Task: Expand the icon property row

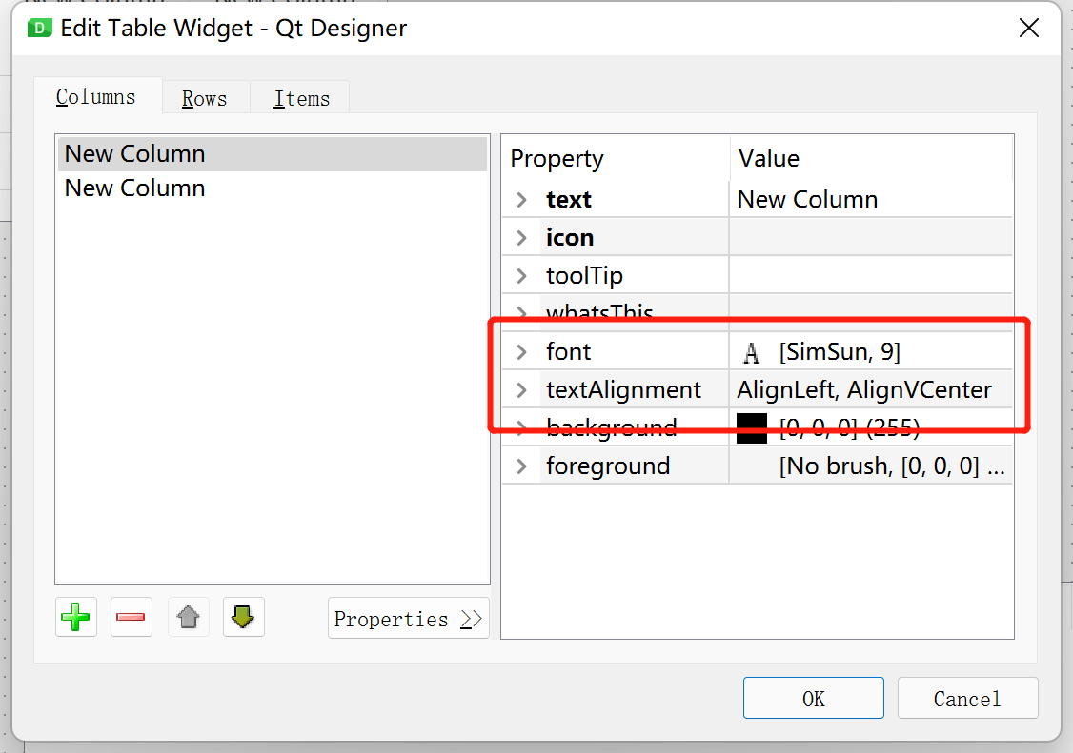Action: tap(521, 237)
